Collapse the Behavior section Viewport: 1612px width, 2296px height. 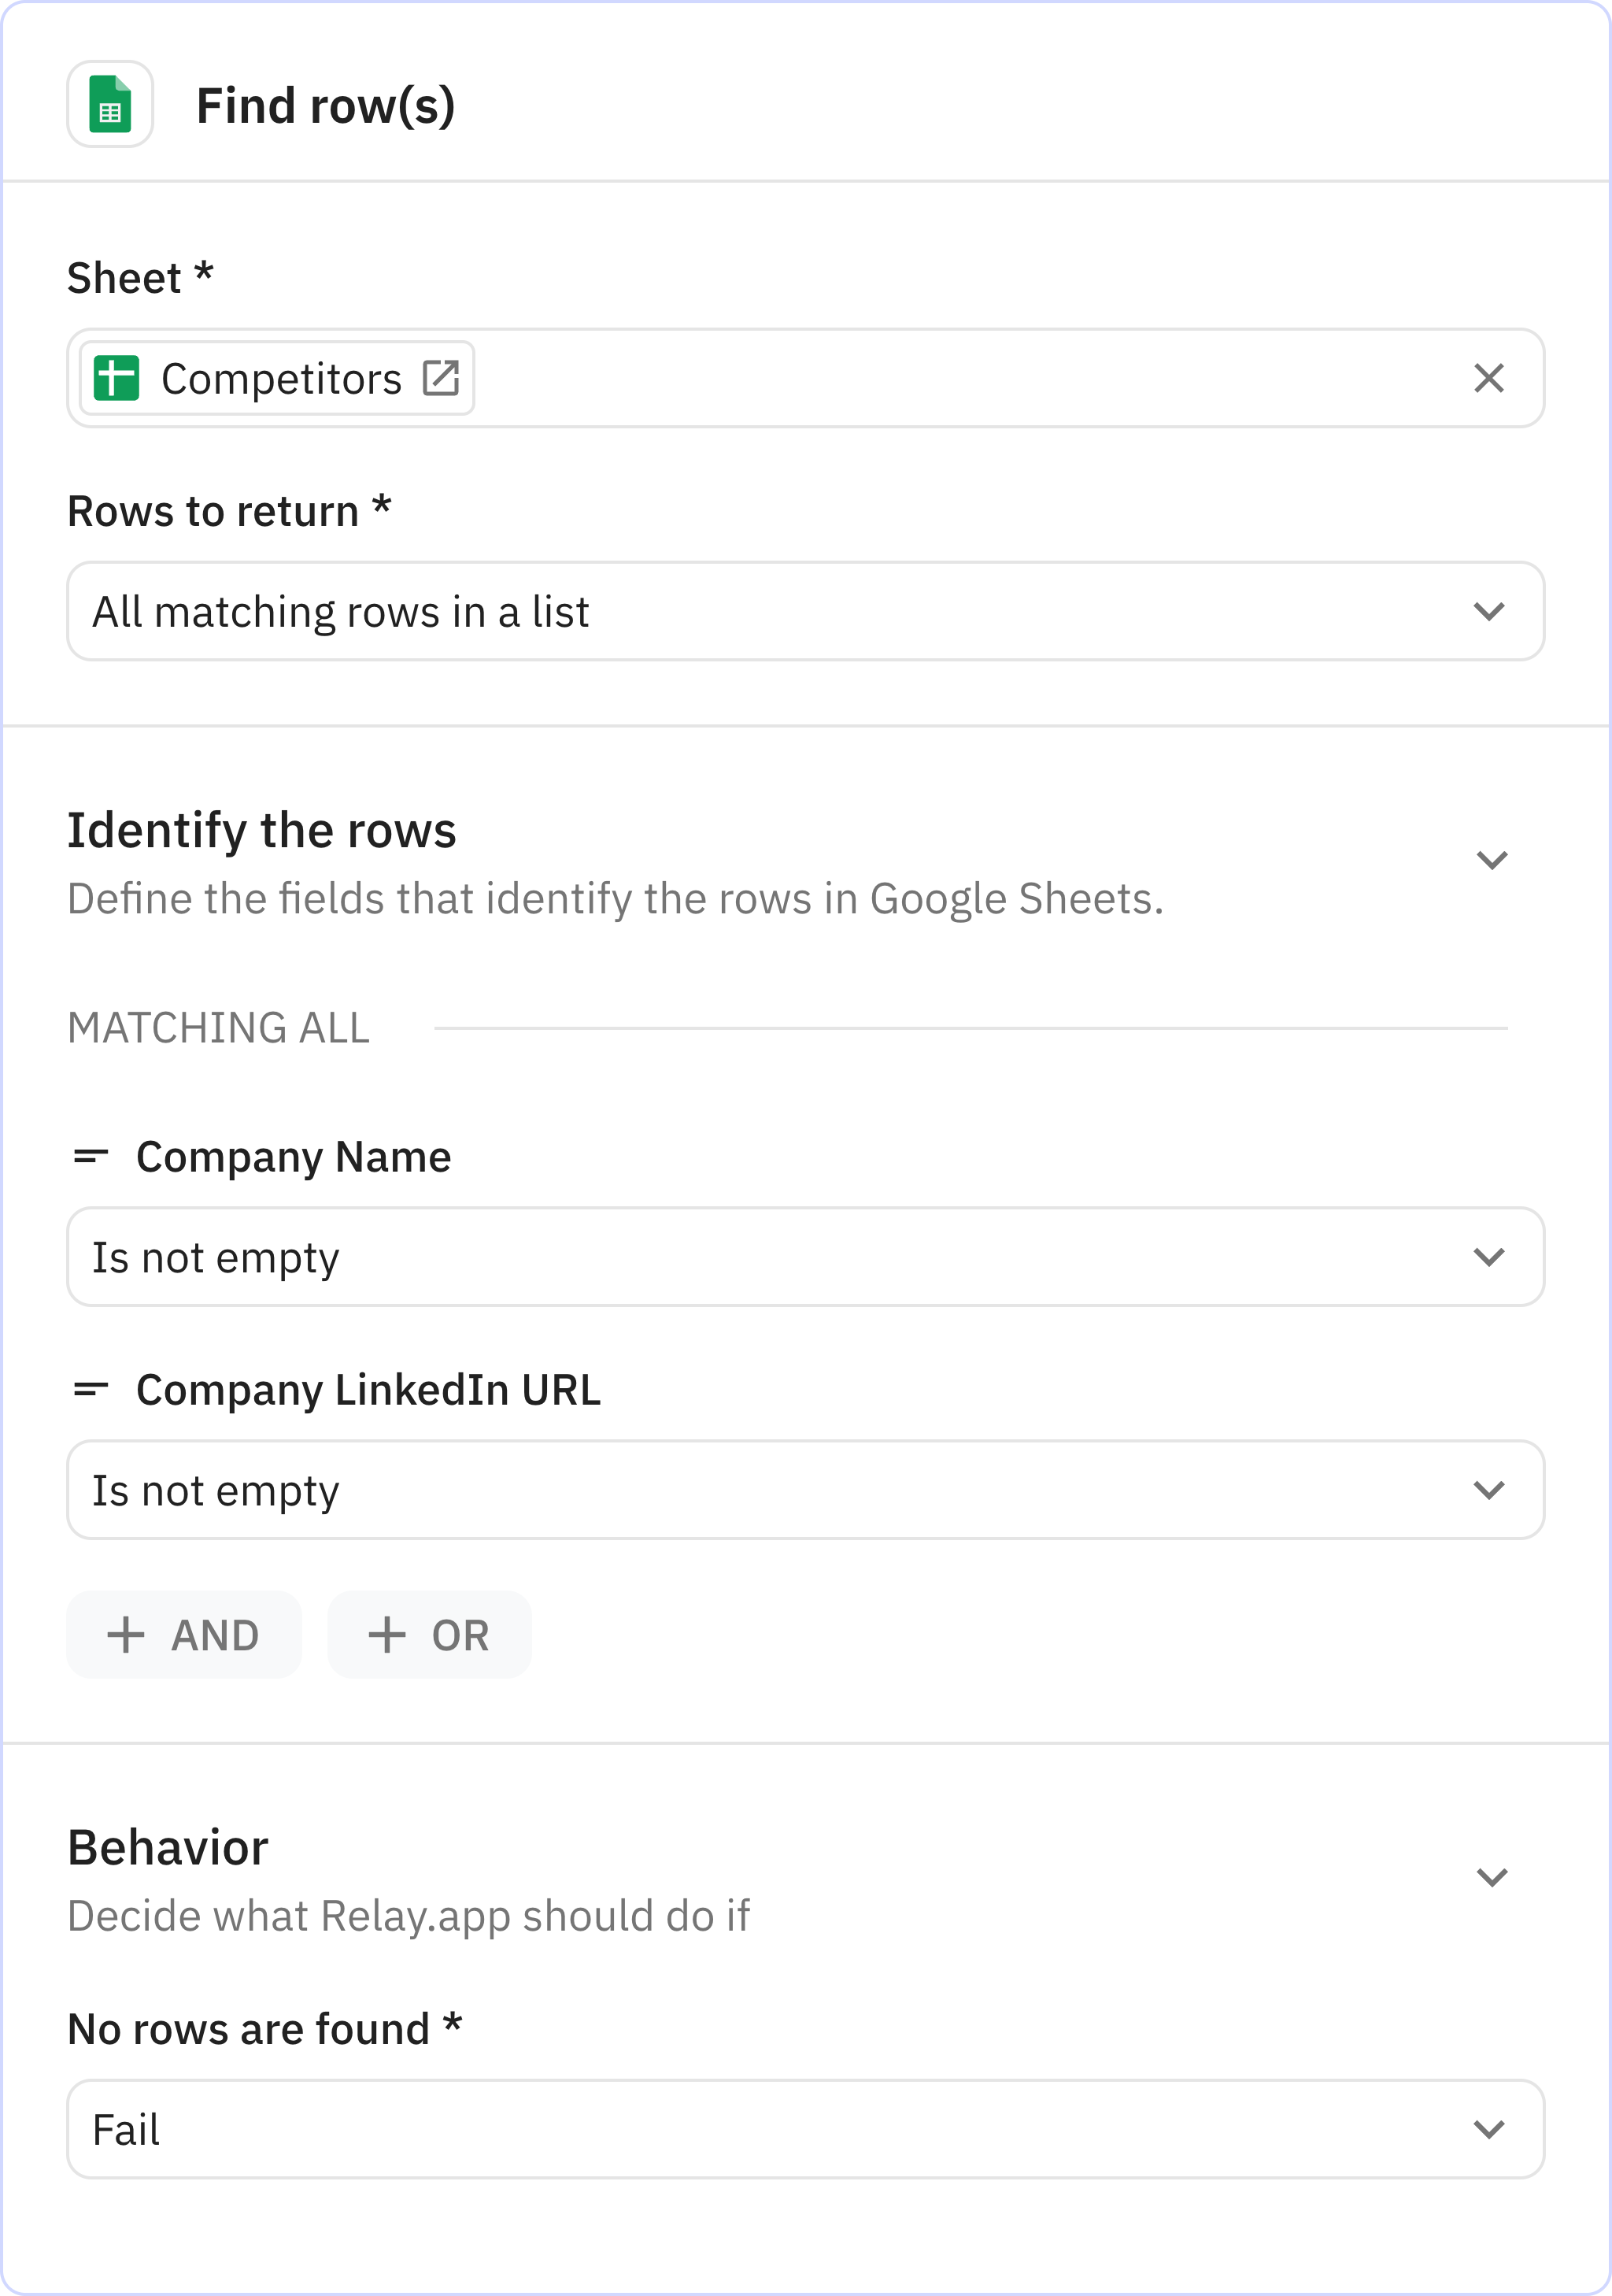click(1491, 1877)
